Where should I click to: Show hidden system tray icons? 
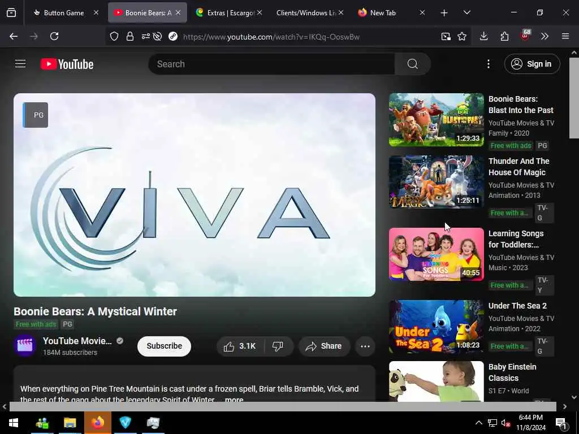478,423
